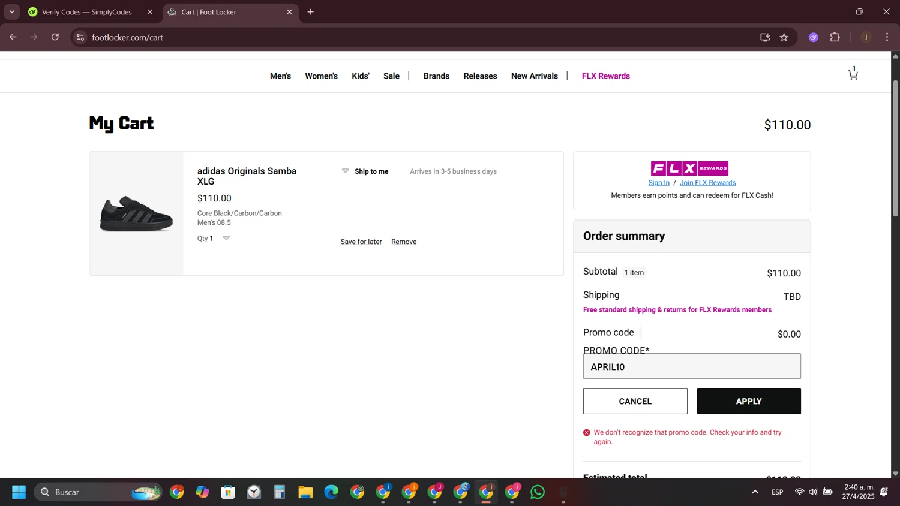The width and height of the screenshot is (900, 506).
Task: Open the Brands menu
Action: [436, 76]
